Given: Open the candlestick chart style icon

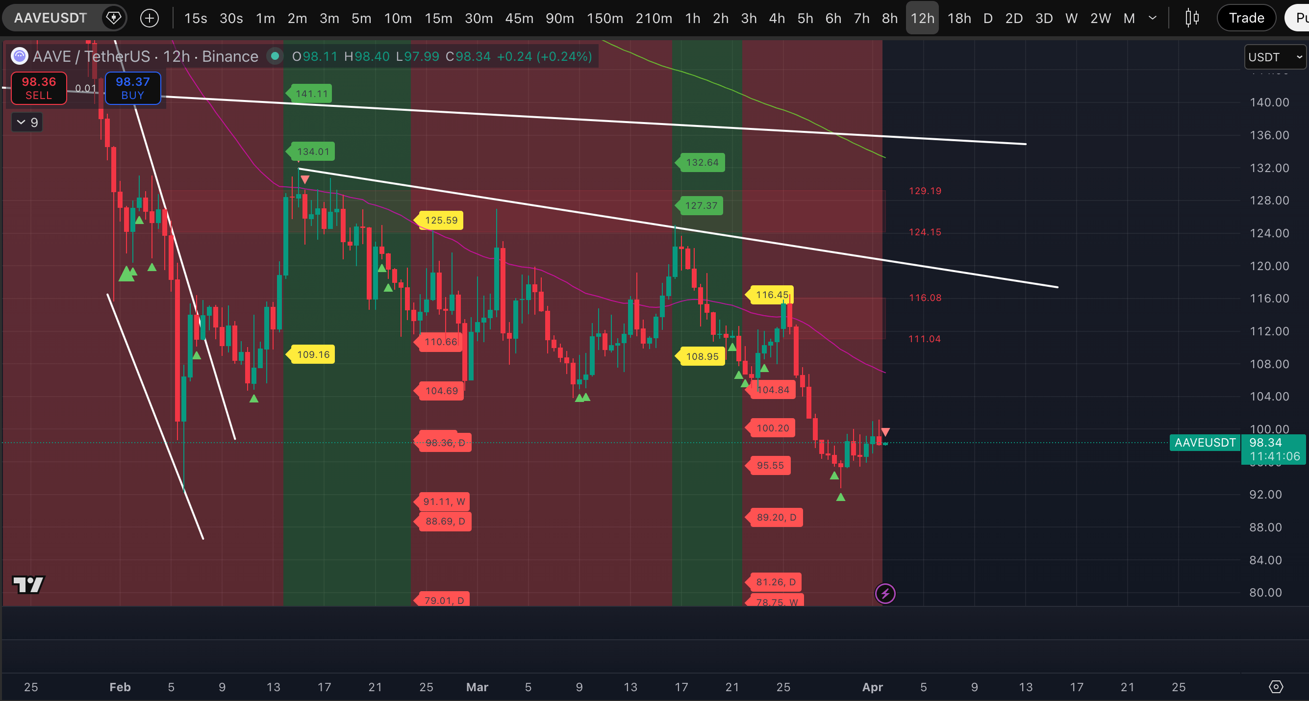Looking at the screenshot, I should tap(1192, 18).
